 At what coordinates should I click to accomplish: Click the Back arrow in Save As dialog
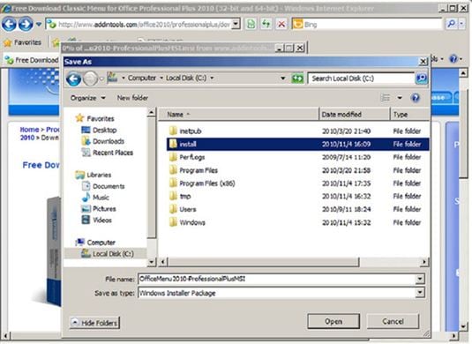[74, 79]
